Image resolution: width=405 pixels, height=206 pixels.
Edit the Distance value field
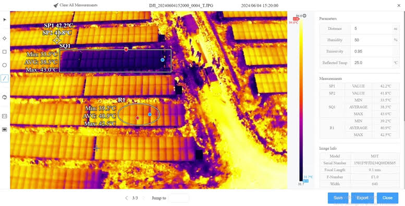[372, 29]
